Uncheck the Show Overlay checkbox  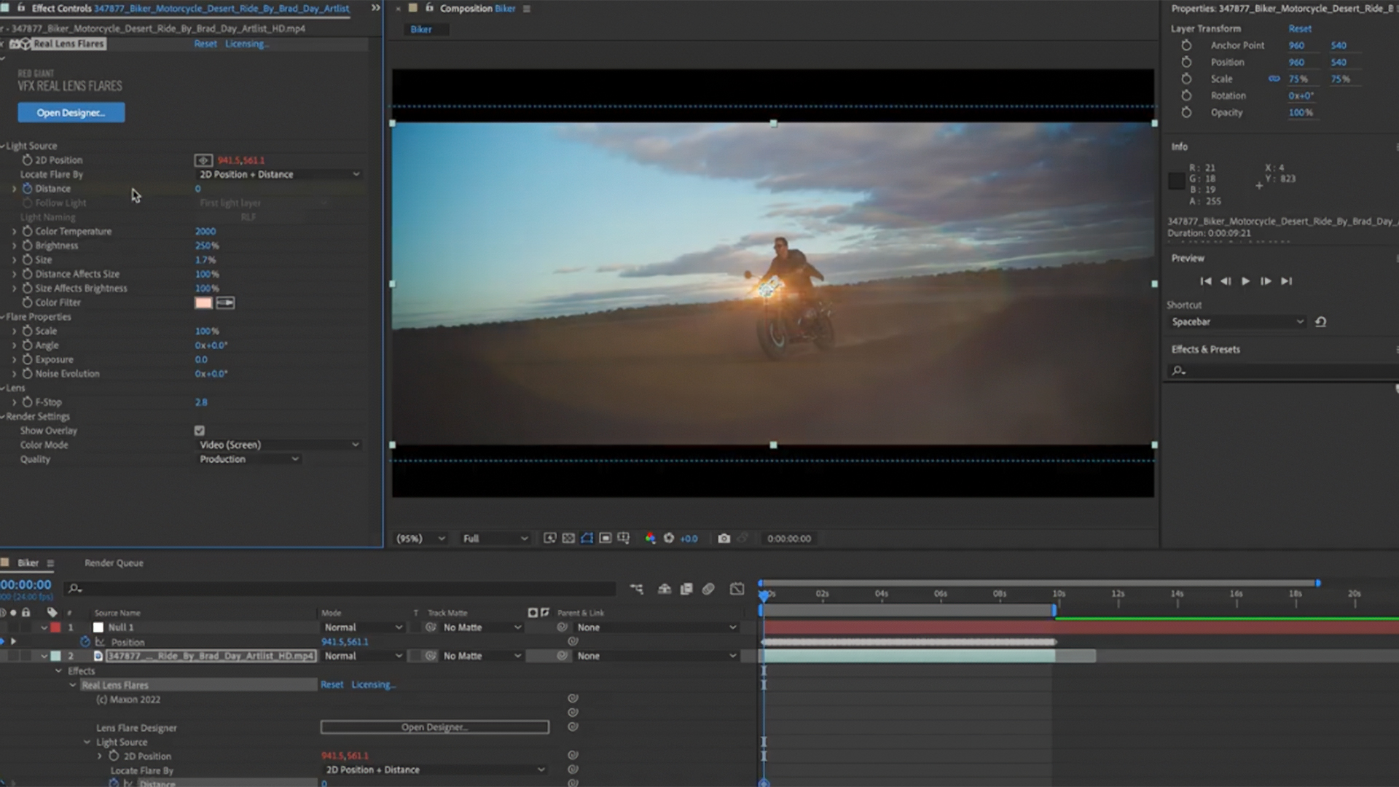pyautogui.click(x=200, y=431)
